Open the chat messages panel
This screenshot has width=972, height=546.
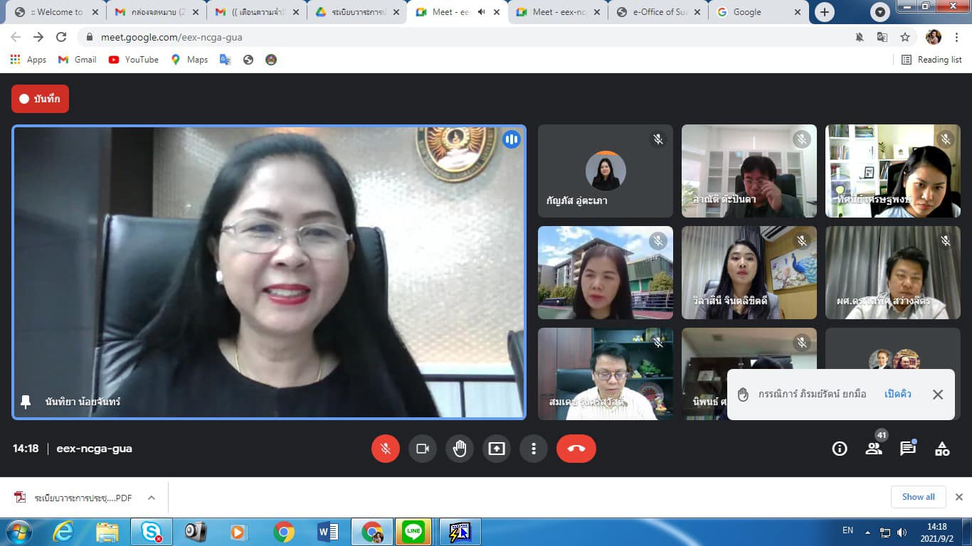click(x=907, y=449)
